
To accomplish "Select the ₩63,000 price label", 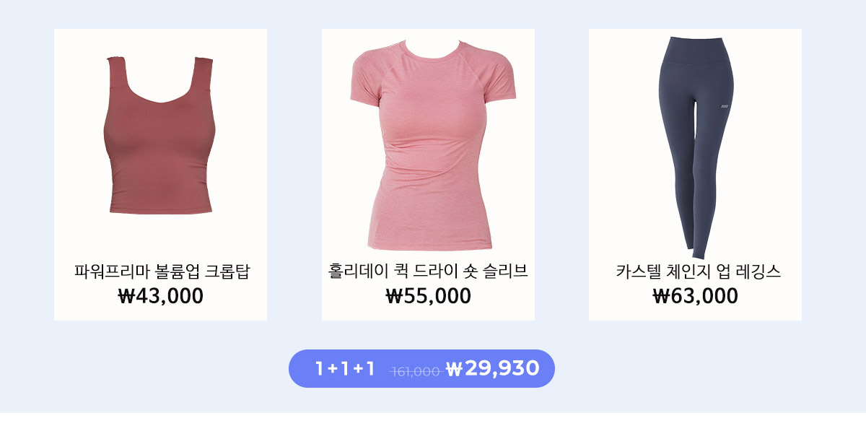I will 695,296.
